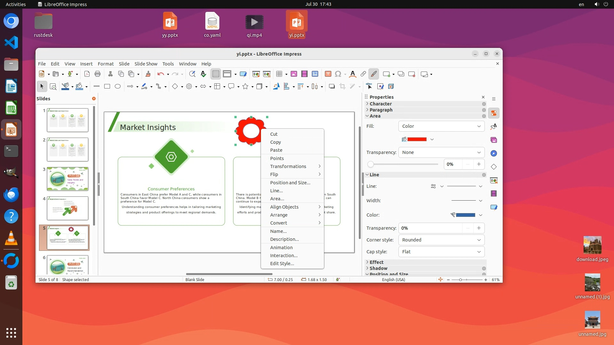Click the Undo toolbar icon
The image size is (614, 345).
pos(160,74)
